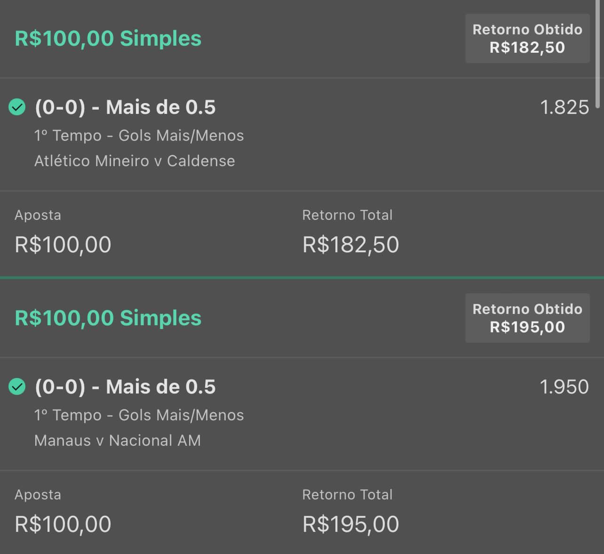Click the green checkmark for the Atlético Mineiro bet
604x554 pixels.
tap(17, 107)
